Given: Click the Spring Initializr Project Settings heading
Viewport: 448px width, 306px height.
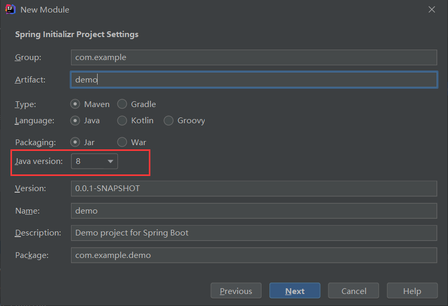Looking at the screenshot, I should [77, 34].
